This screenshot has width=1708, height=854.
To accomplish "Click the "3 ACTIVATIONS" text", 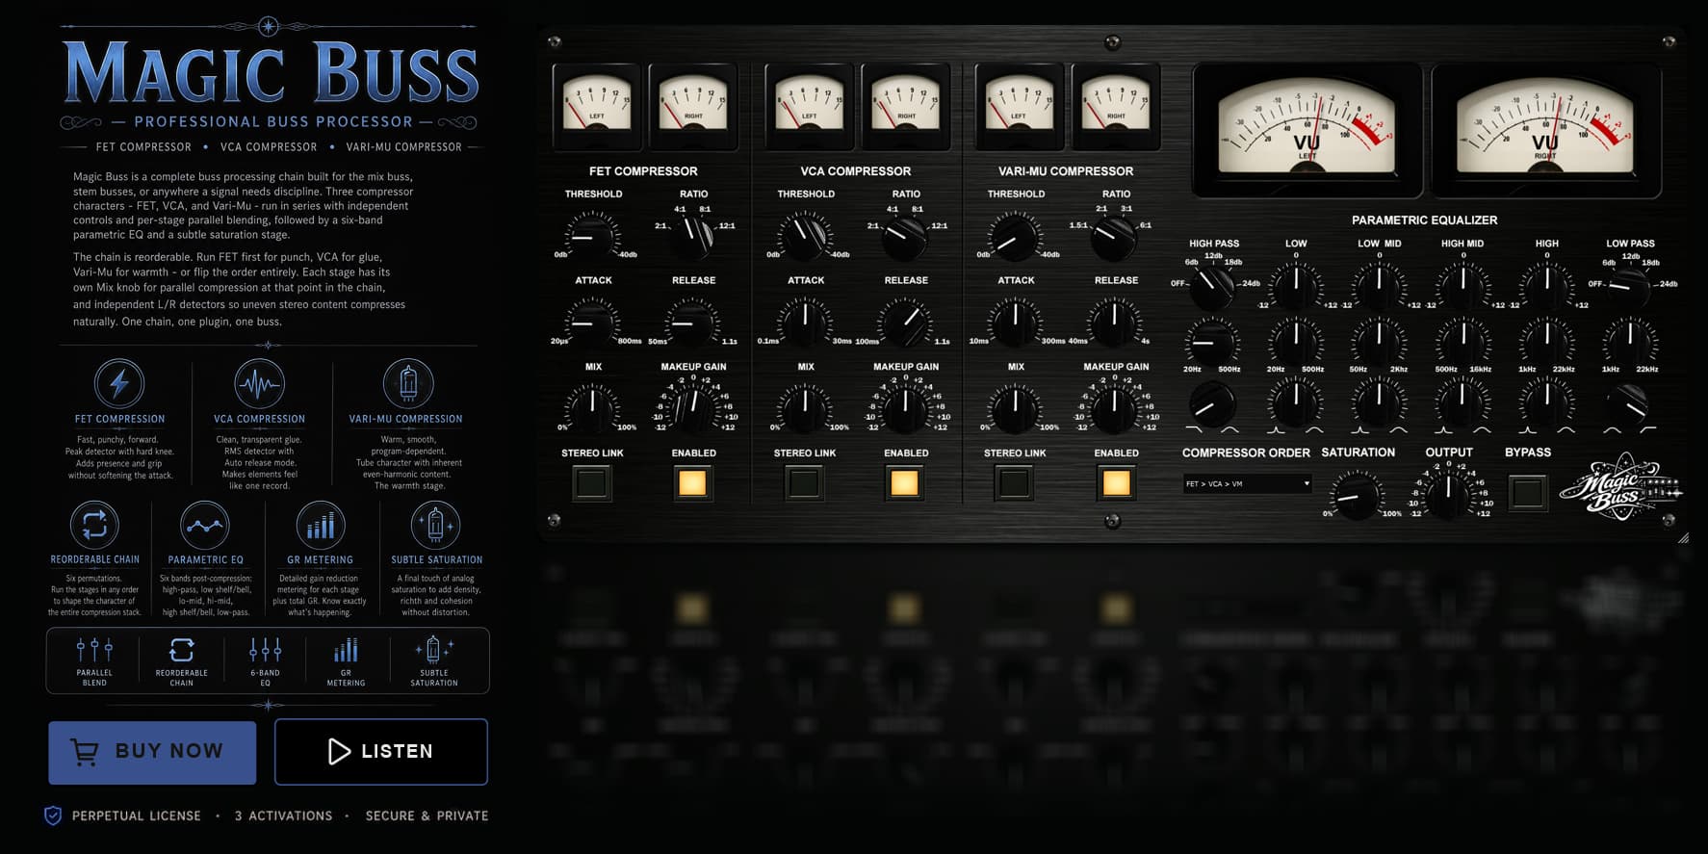I will click(283, 815).
